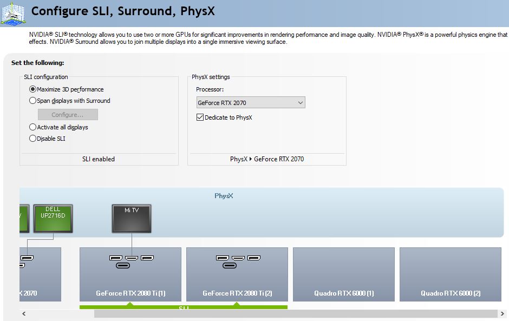509x321 pixels.
Task: Click the 'SLI configuration' group label
Action: pos(46,77)
